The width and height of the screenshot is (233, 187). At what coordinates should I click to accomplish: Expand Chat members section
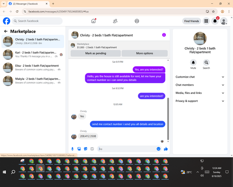[200, 85]
